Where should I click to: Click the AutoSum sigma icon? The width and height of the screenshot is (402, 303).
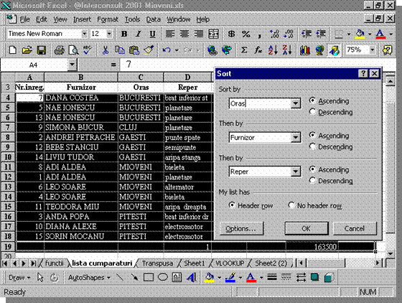pos(244,50)
